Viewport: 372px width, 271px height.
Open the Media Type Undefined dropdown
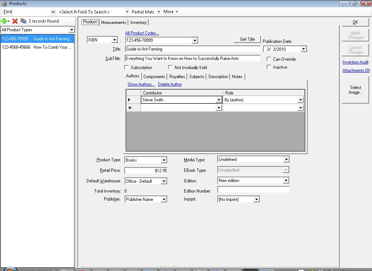tap(286, 159)
